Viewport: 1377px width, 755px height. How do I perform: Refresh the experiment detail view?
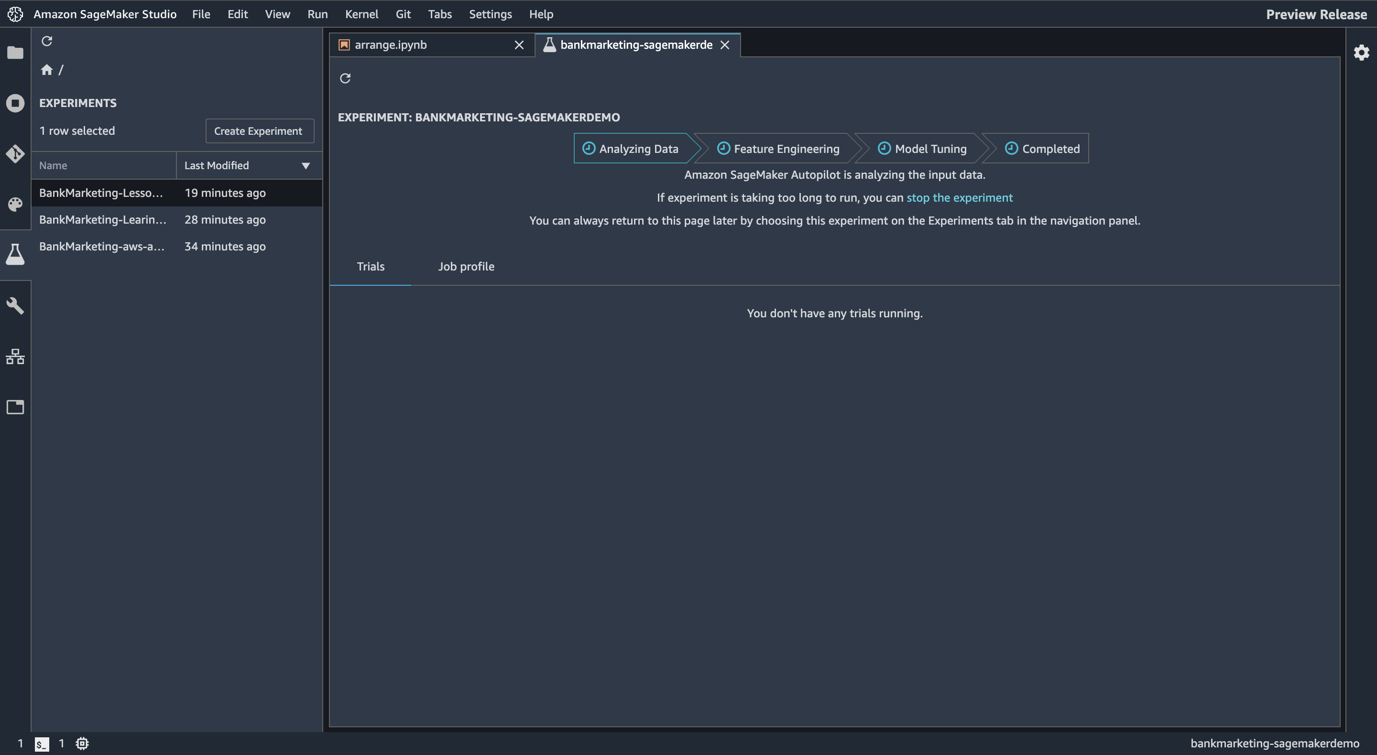coord(345,78)
